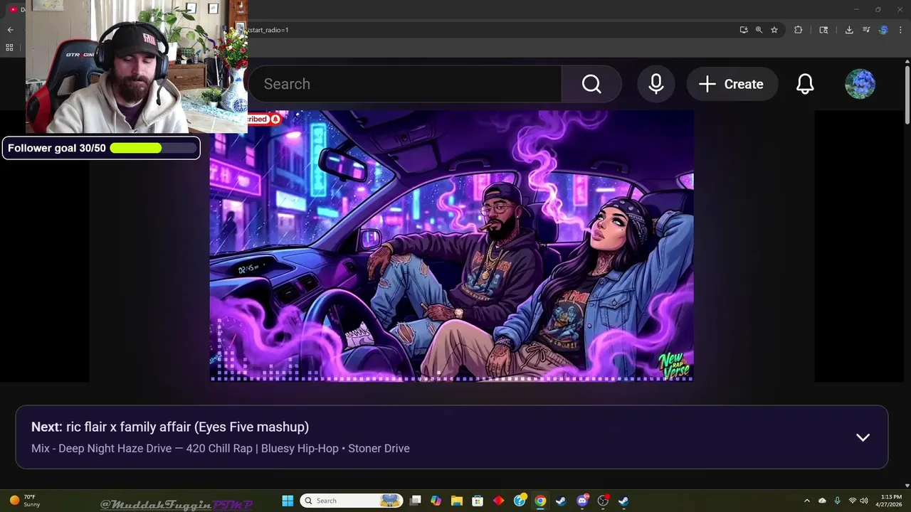The width and height of the screenshot is (911, 512).
Task: Open the volume speaker tray icon
Action: click(864, 501)
